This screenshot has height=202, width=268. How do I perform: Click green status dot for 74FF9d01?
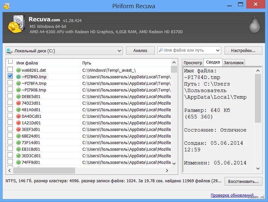click(x=18, y=162)
